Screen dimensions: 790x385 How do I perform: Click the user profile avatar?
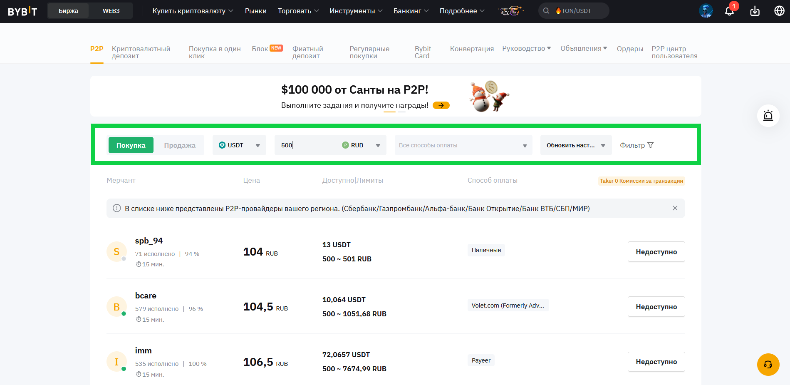[x=706, y=11]
